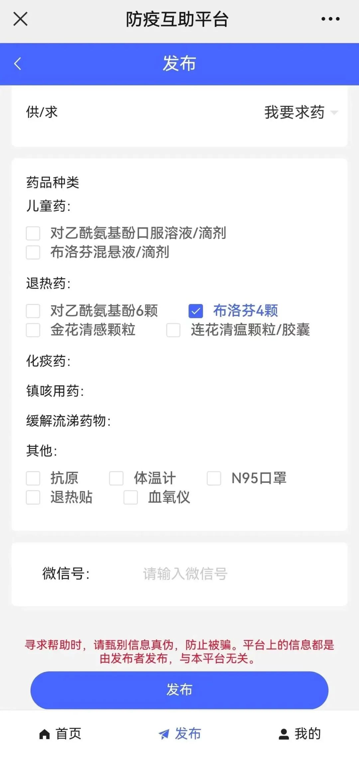Tick the N95口罩 checkbox
Screen dimensions: 359x757
click(214, 478)
